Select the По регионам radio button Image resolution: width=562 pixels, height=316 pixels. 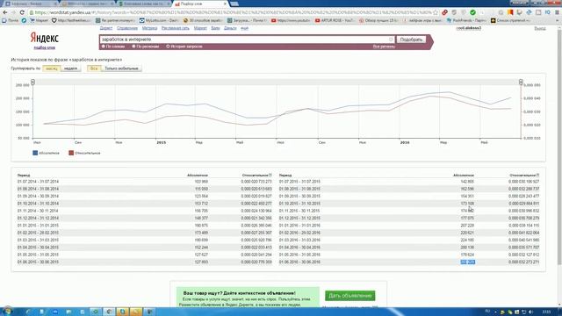click(133, 47)
